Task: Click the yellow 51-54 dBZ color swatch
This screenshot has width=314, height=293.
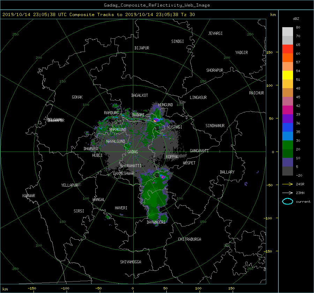Action: [287, 75]
